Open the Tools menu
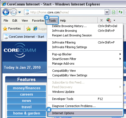Screen dimensions: 126x118 [x=52, y=21]
